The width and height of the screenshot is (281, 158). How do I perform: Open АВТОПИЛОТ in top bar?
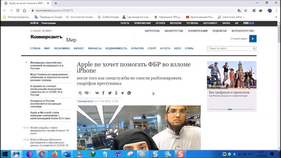point(210,23)
